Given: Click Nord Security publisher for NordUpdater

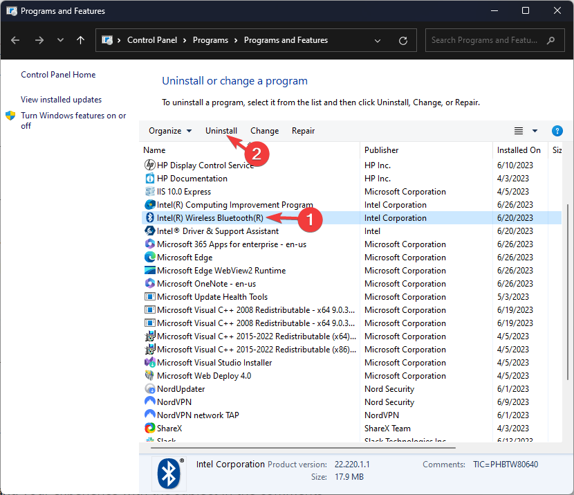Looking at the screenshot, I should [x=389, y=389].
